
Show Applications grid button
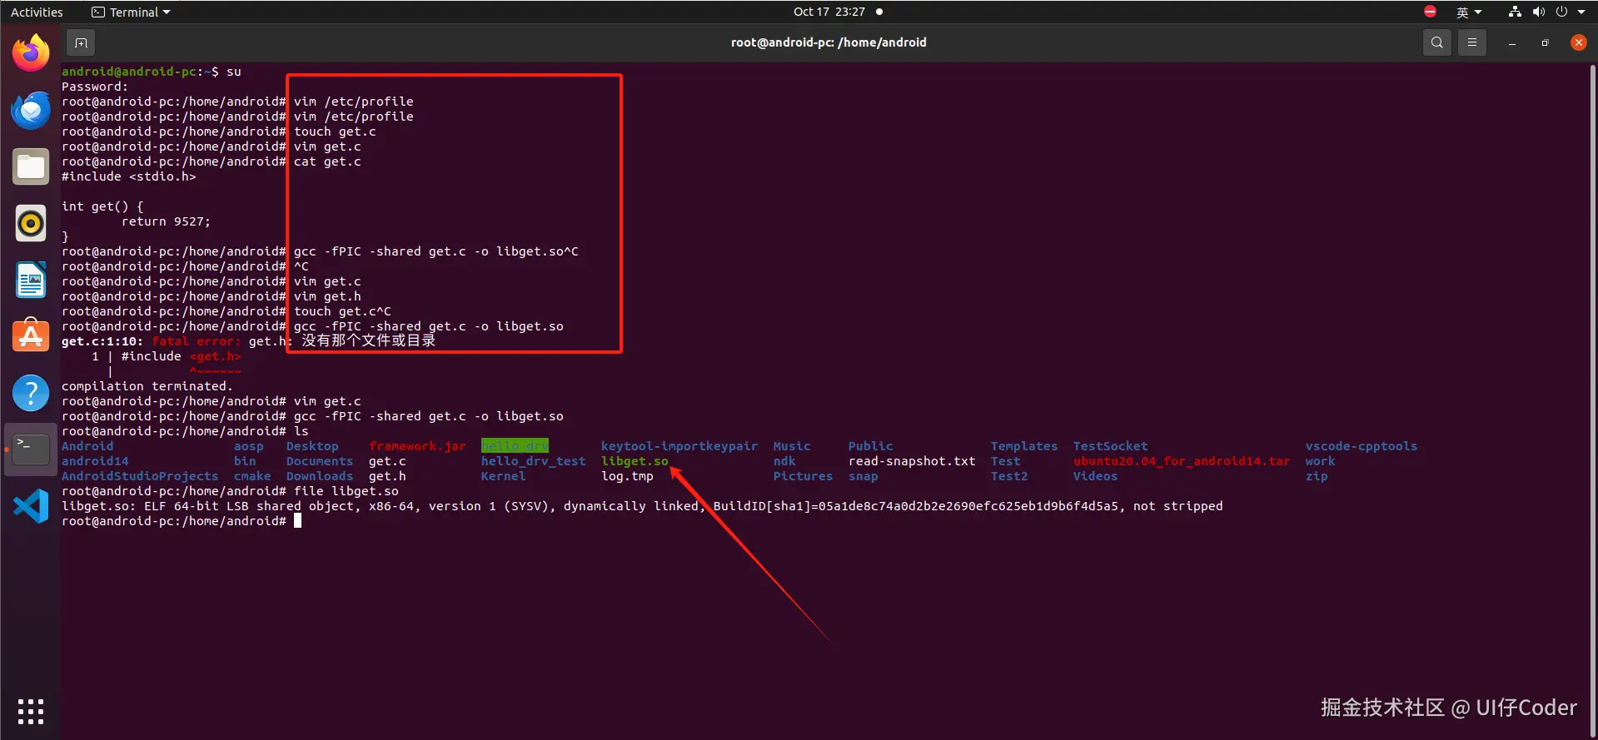pyautogui.click(x=31, y=712)
